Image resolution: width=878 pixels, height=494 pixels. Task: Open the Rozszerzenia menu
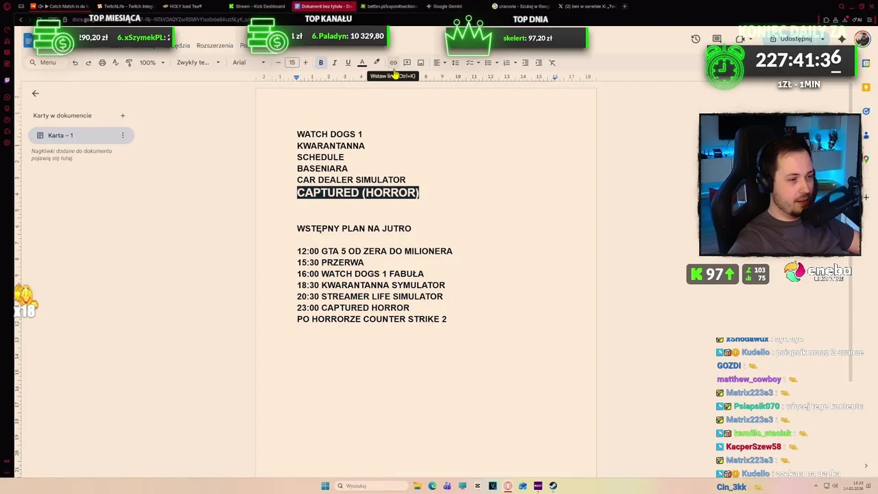[215, 45]
